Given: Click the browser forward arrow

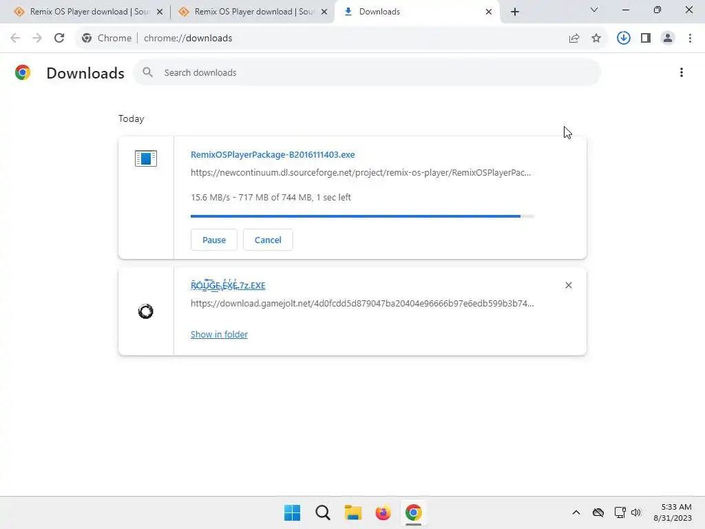Looking at the screenshot, I should pyautogui.click(x=37, y=38).
